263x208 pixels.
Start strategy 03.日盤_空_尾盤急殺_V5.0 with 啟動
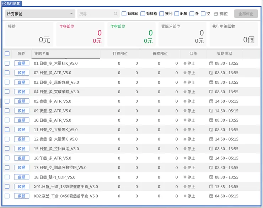pyautogui.click(x=22, y=82)
